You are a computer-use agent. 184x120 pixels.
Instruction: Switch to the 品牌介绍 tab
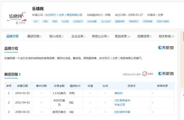(x=12, y=36)
